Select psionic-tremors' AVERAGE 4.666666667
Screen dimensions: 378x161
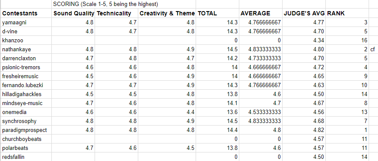pyautogui.click(x=261, y=67)
